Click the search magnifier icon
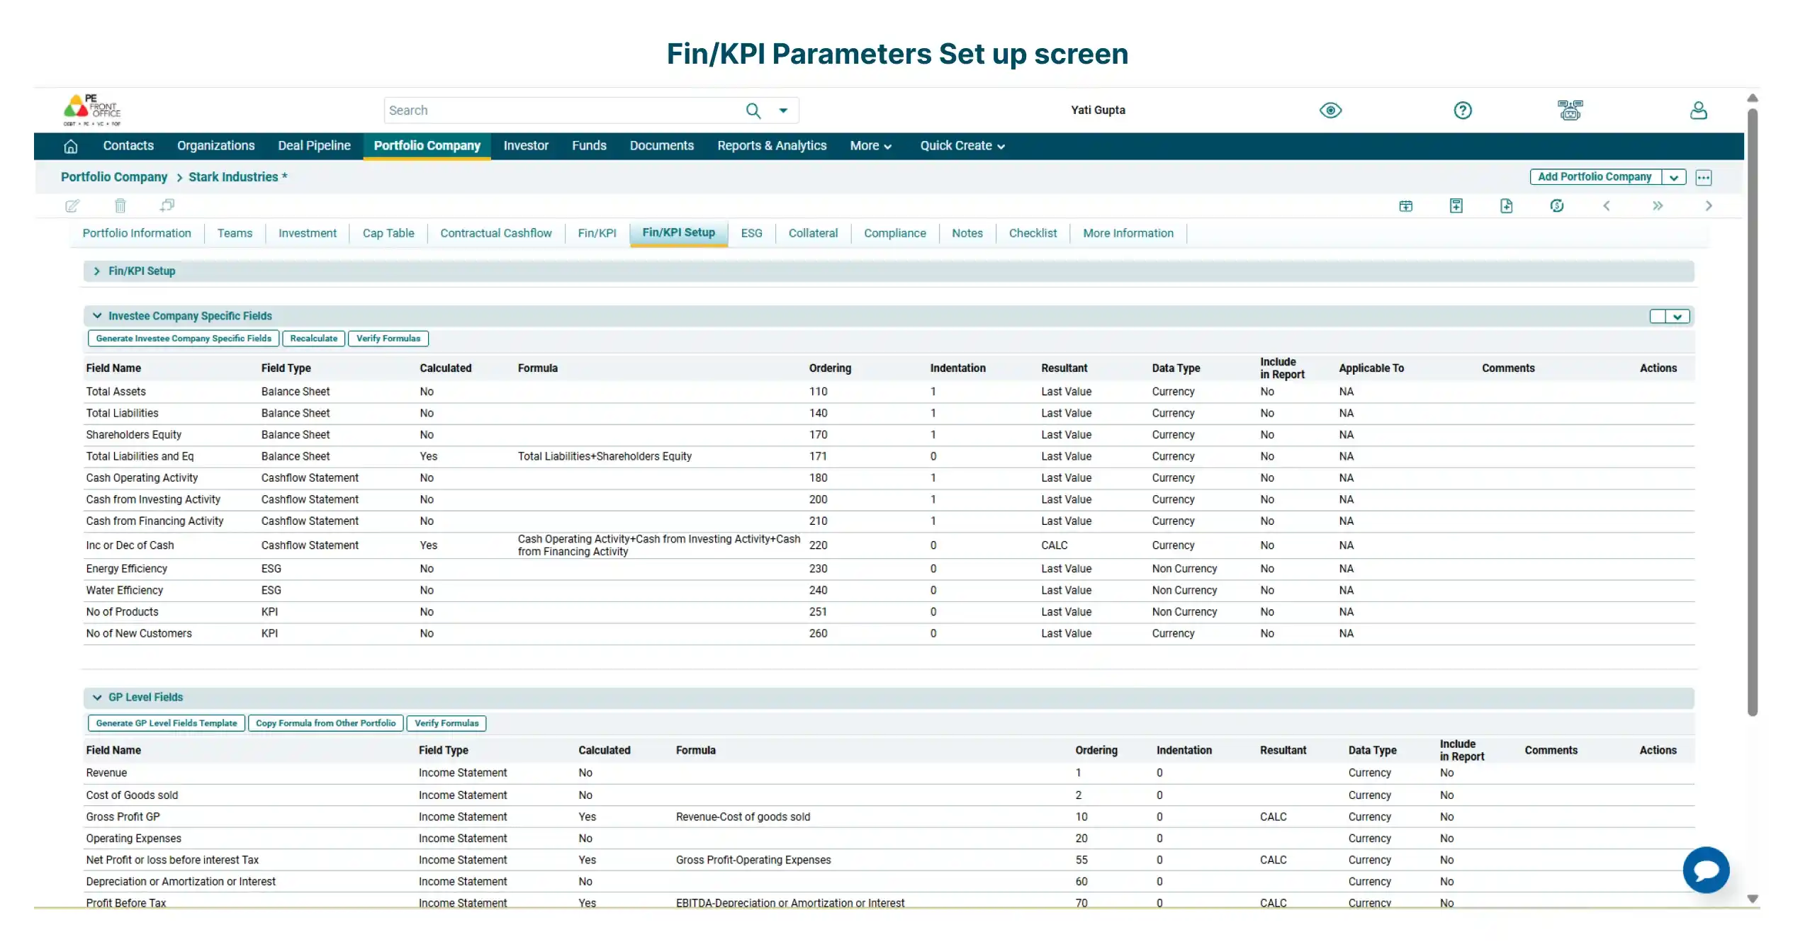Screen dimensions: 1793x942 coord(753,110)
